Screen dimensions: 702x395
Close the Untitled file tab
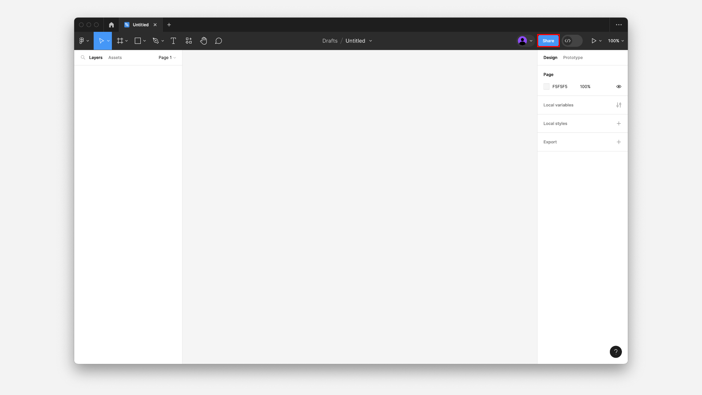tap(155, 25)
